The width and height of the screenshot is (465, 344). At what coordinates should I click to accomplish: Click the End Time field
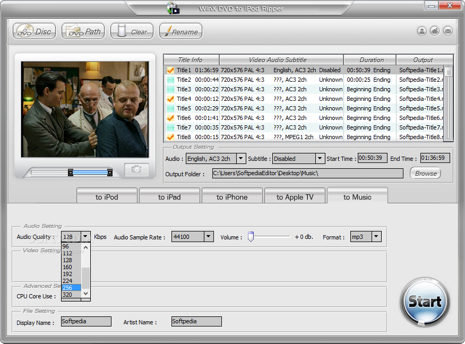(435, 158)
